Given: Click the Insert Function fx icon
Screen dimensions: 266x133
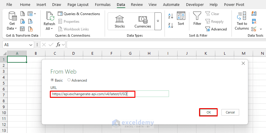Looking at the screenshot, I should pos(58,45).
